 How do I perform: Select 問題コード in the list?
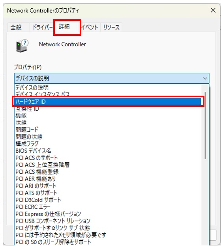[108, 130]
